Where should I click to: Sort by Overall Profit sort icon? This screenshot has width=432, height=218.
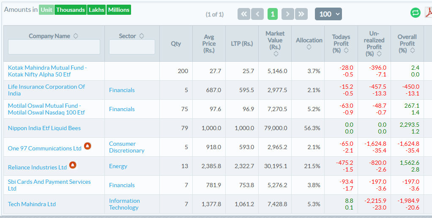coord(413,50)
